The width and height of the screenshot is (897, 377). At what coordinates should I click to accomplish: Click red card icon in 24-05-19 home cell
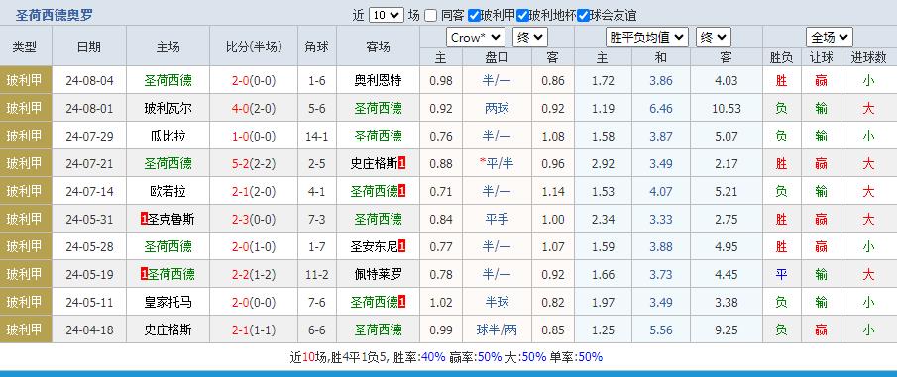(144, 274)
